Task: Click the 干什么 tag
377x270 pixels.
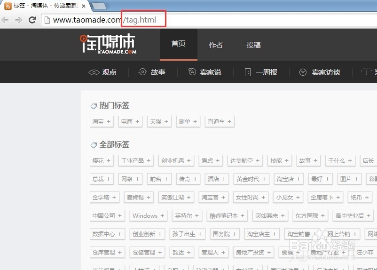Action: 340,160
